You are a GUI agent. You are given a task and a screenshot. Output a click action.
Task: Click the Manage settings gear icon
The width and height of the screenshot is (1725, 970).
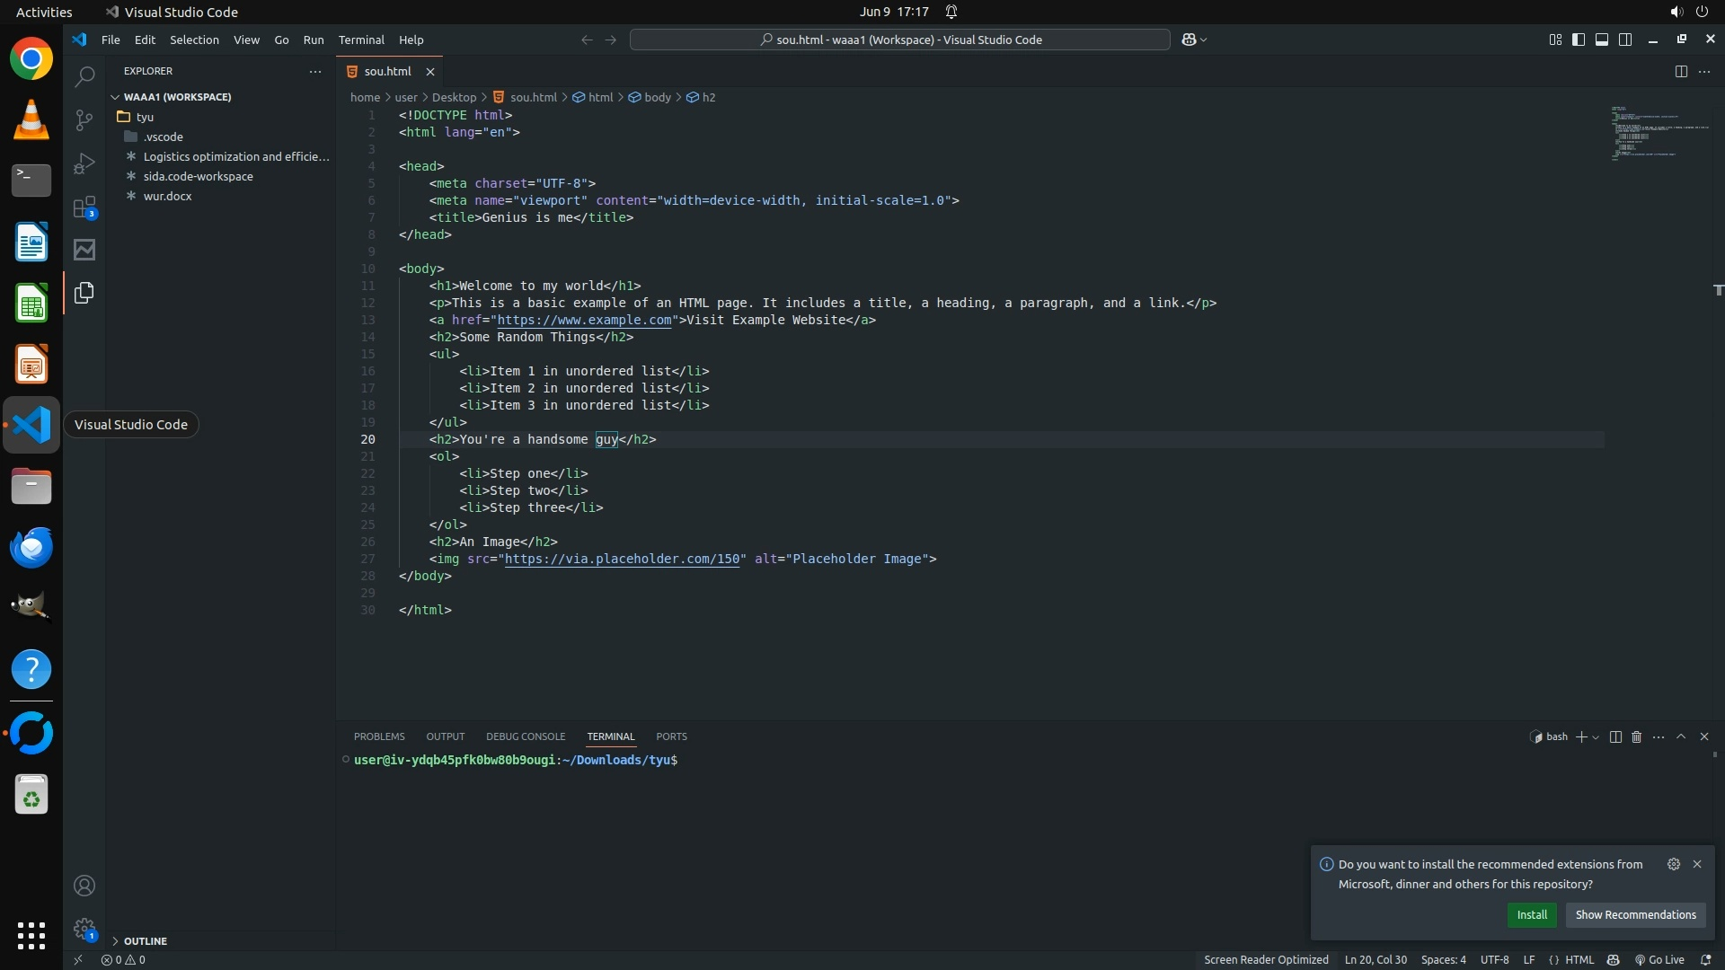(84, 929)
